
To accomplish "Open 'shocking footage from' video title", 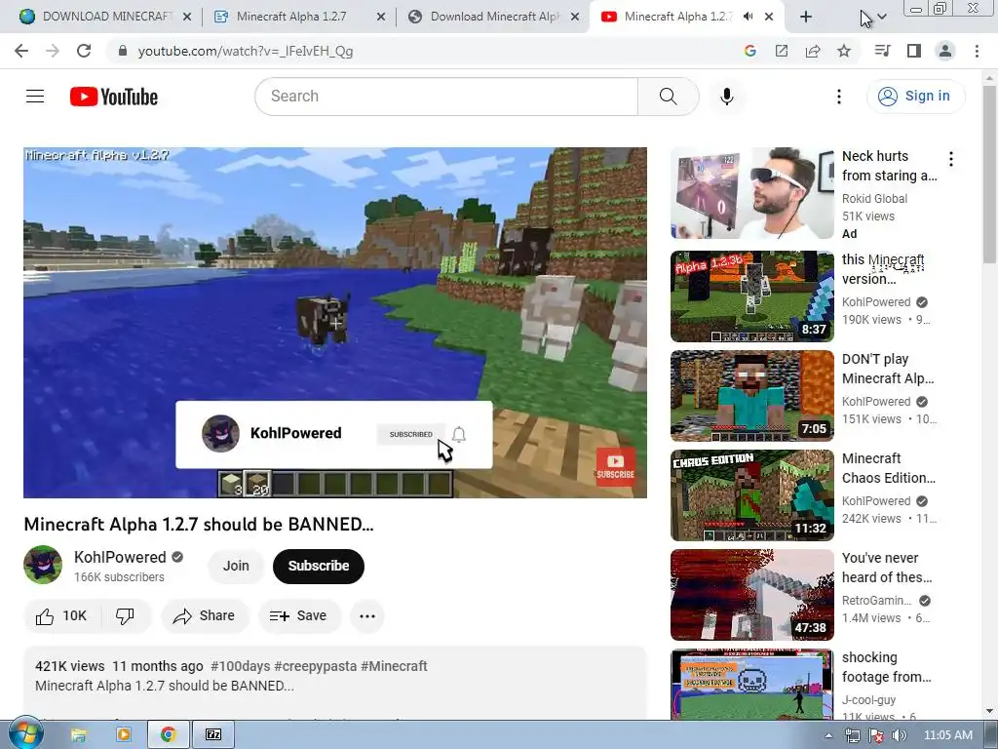I will click(887, 667).
